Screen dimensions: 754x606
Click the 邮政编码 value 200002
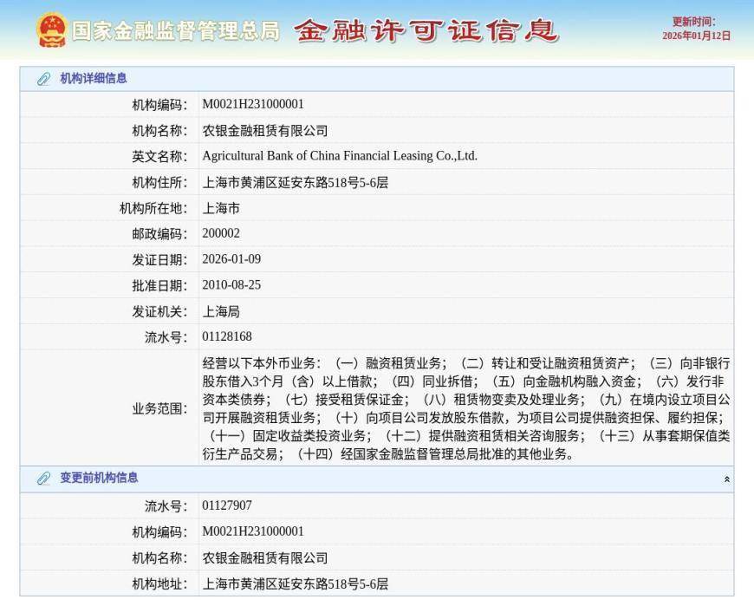(224, 232)
